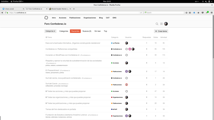
Task: Click the Pocket icon in the Firefox toolbar
Action: [203, 13]
